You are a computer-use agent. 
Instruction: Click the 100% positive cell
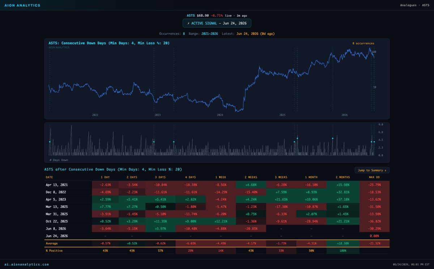(x=342, y=251)
